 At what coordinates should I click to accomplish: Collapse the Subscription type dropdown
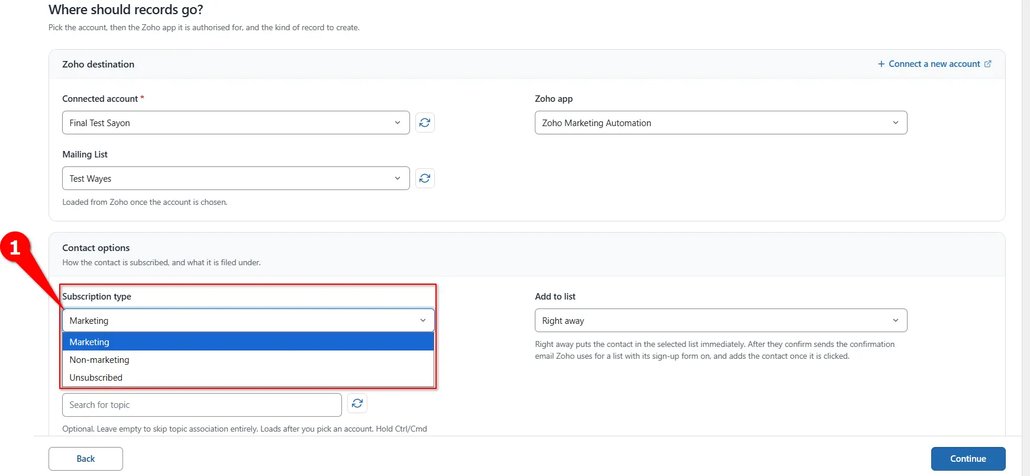coord(248,320)
